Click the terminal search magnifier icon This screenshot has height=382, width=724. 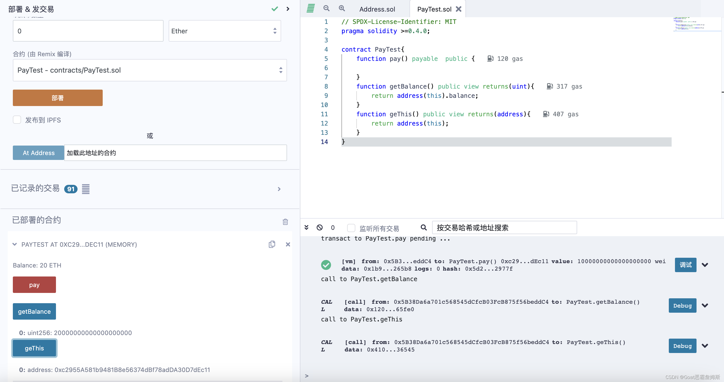pos(424,227)
